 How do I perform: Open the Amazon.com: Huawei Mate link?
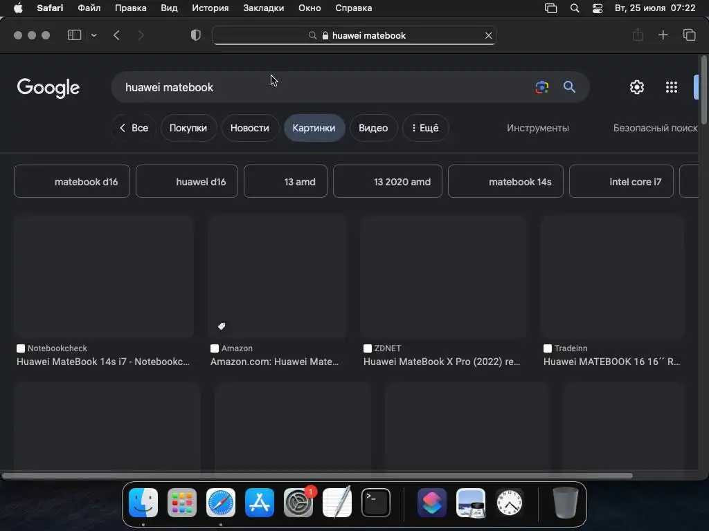[x=274, y=362]
